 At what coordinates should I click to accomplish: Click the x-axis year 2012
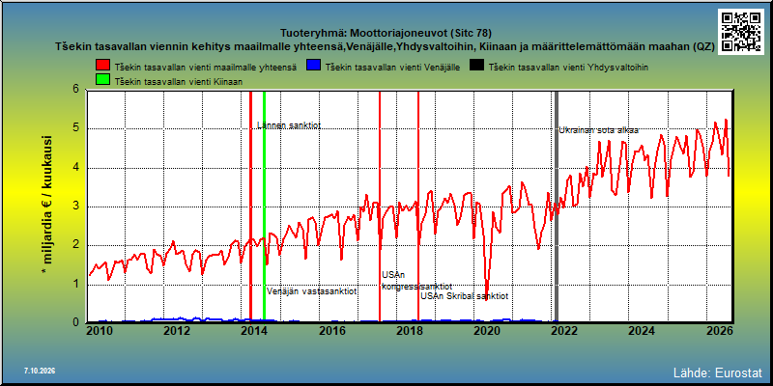click(x=177, y=331)
